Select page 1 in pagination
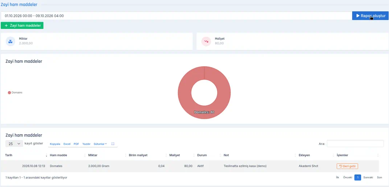Viewport: 389px width, 187px height. point(358,178)
